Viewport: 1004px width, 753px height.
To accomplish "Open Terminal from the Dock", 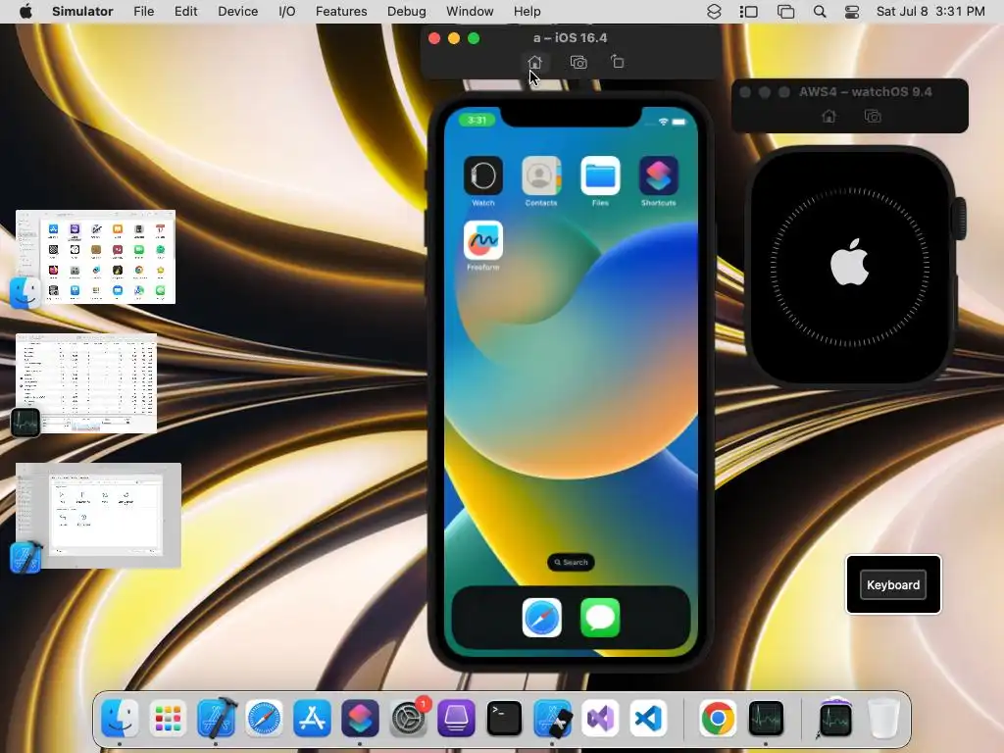I will (504, 718).
